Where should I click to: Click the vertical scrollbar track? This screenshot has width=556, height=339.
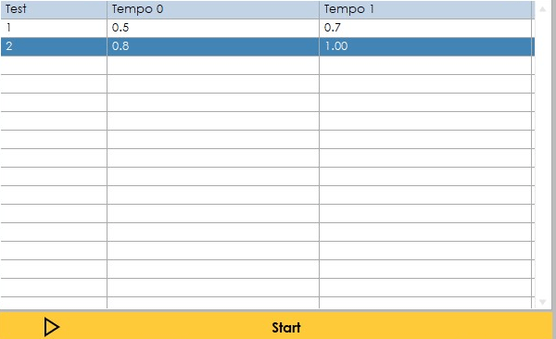tap(542, 156)
